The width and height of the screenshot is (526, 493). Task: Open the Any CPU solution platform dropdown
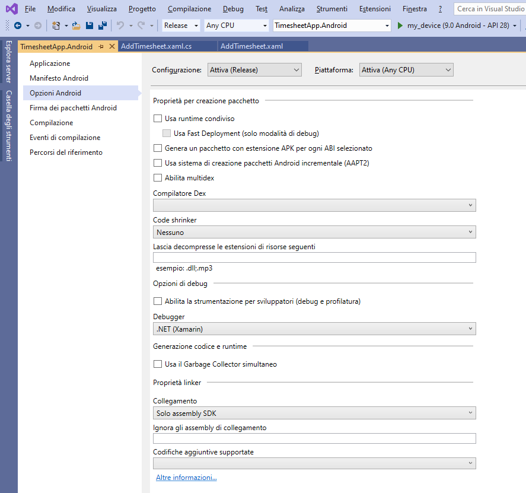tap(237, 26)
